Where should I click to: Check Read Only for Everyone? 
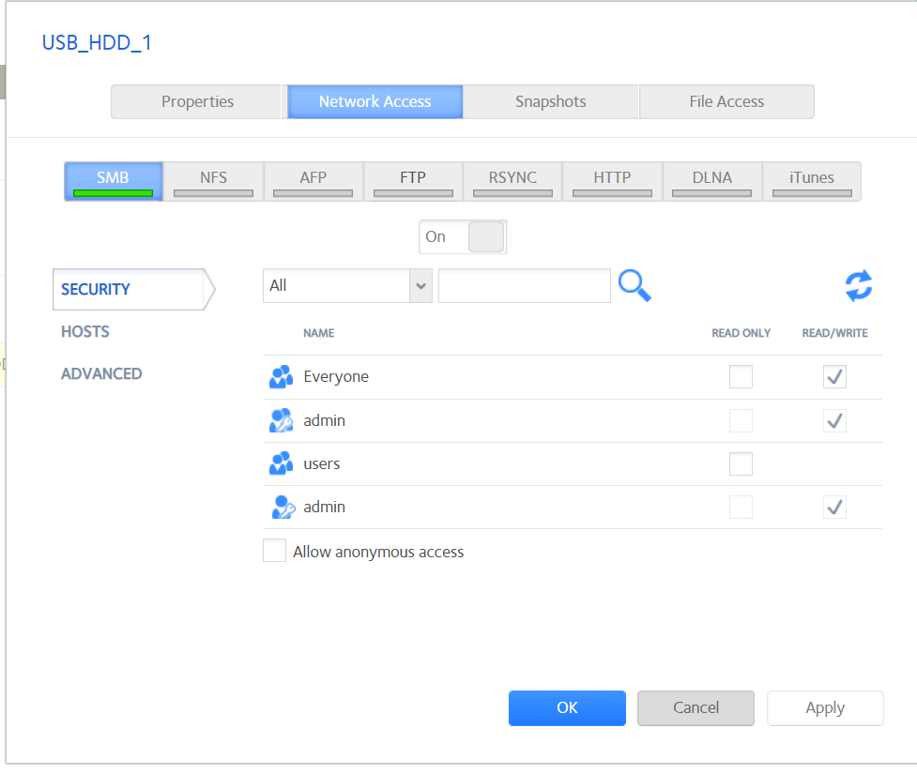pyautogui.click(x=741, y=377)
